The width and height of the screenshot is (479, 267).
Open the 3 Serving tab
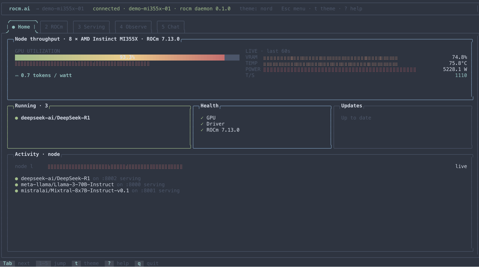pyautogui.click(x=91, y=27)
